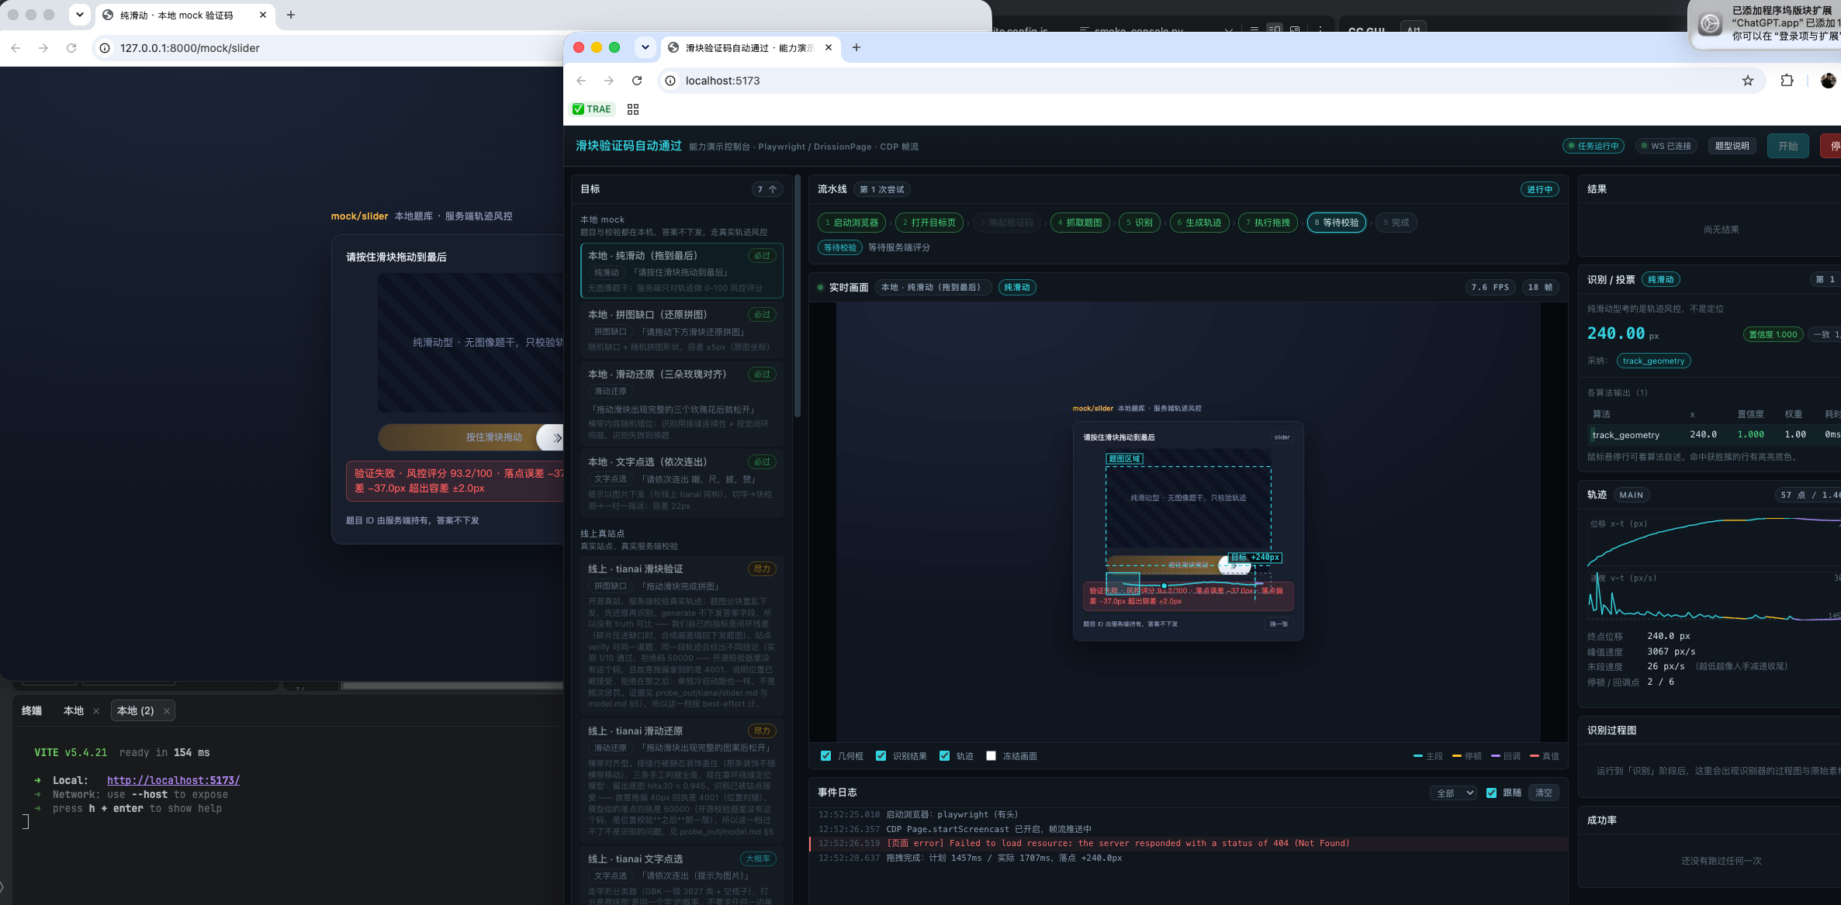Click pipeline step 5 识别
The height and width of the screenshot is (905, 1841).
tap(1140, 223)
